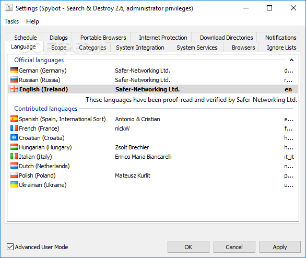Click translator name Antonio & Cristian
Image resolution: width=306 pixels, height=258 pixels.
(137, 119)
